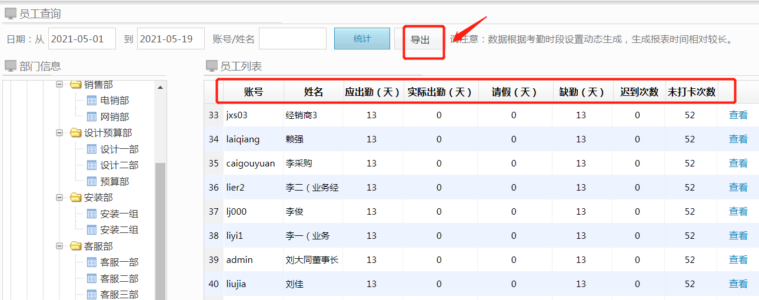Click the 设计预算部 folder icon
Screen dimensions: 759x300
[75, 133]
